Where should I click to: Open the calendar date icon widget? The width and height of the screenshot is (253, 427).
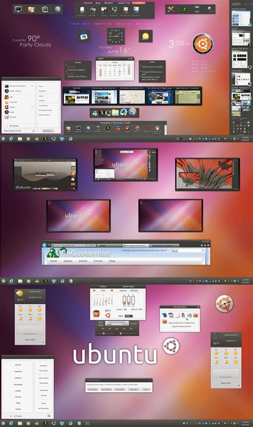click(x=84, y=36)
